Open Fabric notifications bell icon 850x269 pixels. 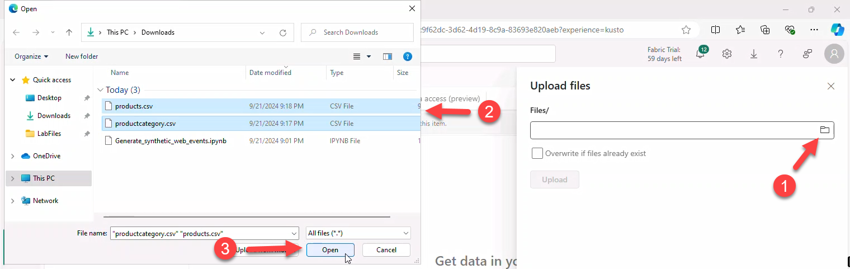pos(701,54)
